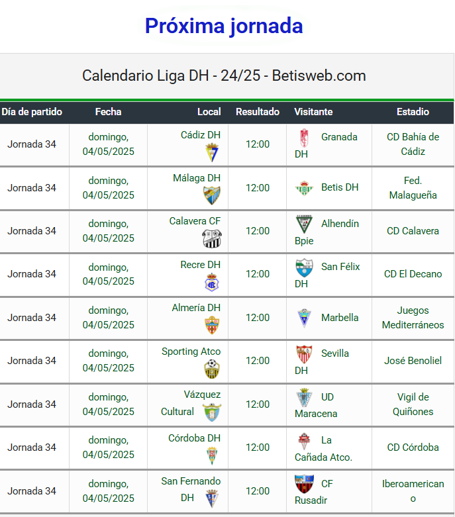Screen dimensions: 455x517
Task: Click the Cádiz DH team crest
Action: (212, 152)
